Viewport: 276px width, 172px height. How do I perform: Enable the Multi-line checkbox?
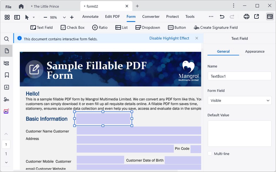click(210, 154)
